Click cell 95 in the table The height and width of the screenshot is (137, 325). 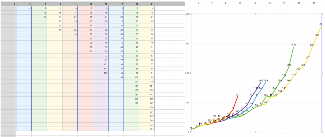point(147,77)
